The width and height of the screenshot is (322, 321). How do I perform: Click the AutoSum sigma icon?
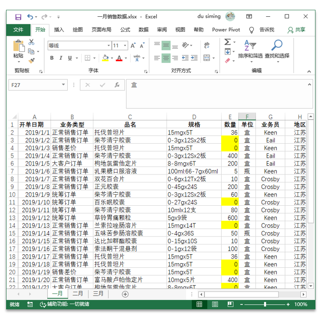point(228,42)
